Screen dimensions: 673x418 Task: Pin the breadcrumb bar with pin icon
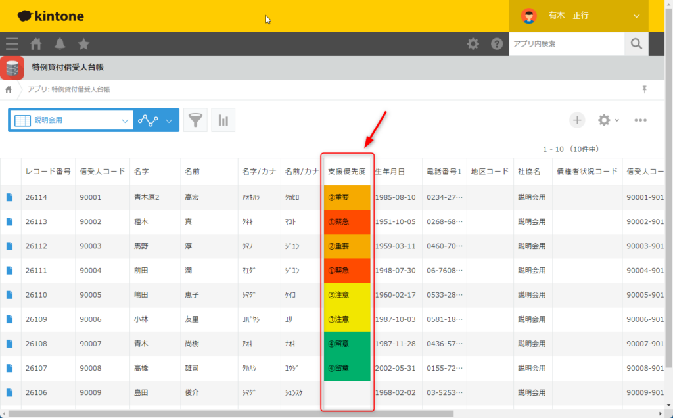click(645, 89)
